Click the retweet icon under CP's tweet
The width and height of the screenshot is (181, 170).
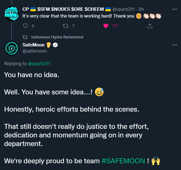66,26
